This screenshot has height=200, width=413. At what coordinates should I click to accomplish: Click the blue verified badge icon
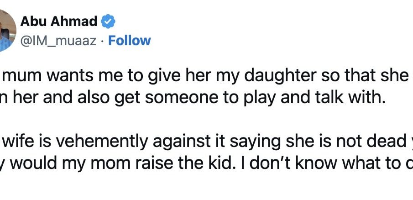point(108,22)
